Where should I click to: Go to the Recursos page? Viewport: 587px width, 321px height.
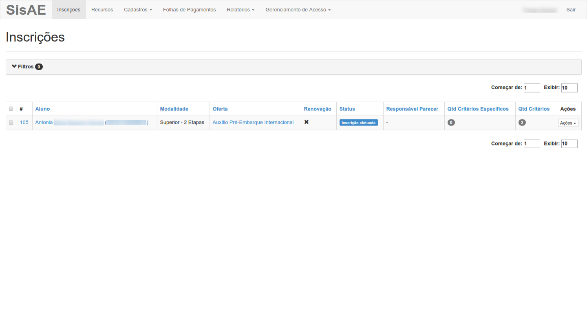pos(102,10)
